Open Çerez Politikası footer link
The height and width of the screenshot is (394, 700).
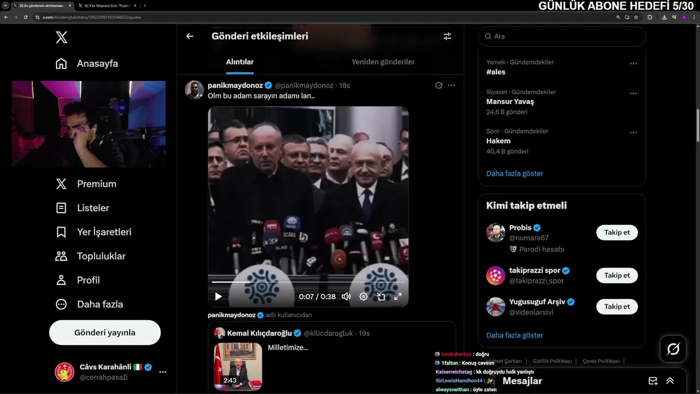pos(601,361)
